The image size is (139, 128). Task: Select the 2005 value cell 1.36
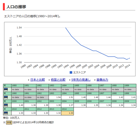point(80,105)
